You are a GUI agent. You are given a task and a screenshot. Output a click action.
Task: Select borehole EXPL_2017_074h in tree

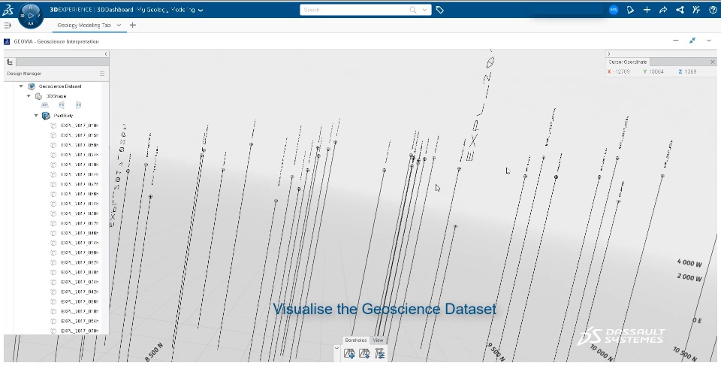(x=80, y=283)
